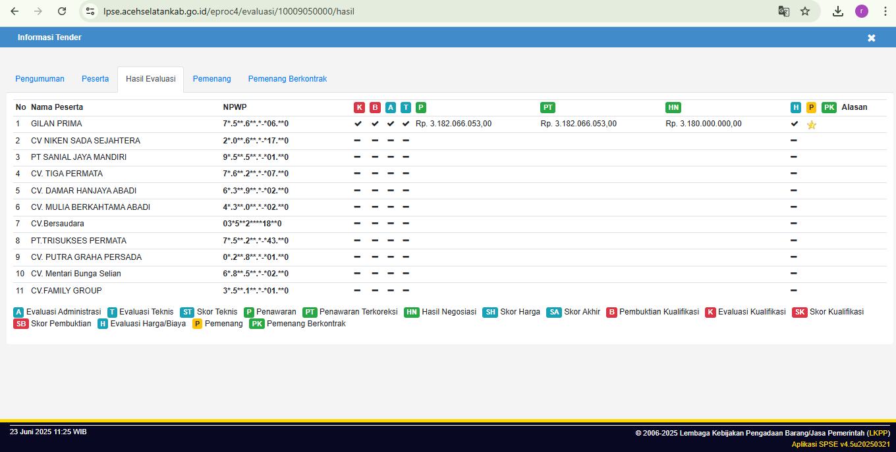
Task: Select the Pemenang tab
Action: pyautogui.click(x=211, y=79)
